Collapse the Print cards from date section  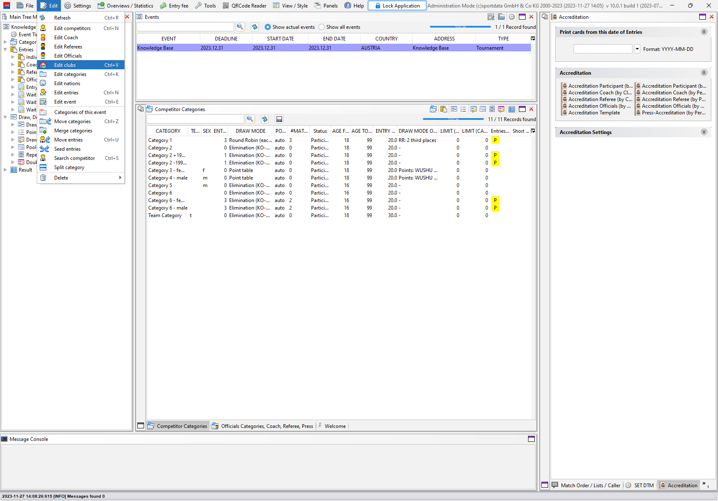click(704, 32)
